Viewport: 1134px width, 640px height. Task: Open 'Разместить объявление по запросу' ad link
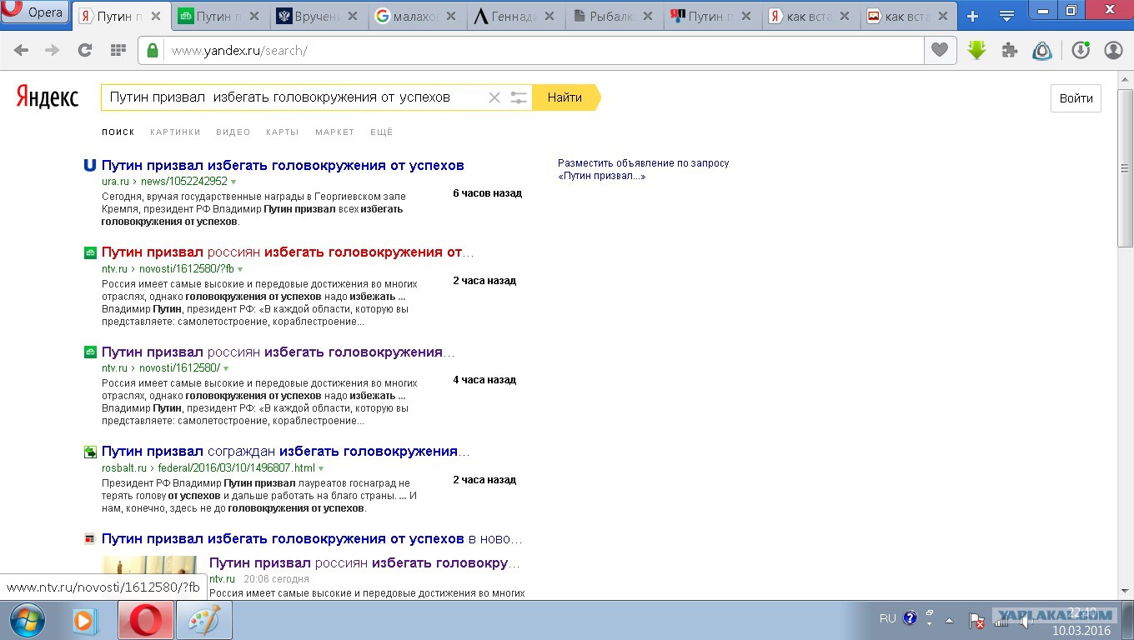click(x=643, y=169)
